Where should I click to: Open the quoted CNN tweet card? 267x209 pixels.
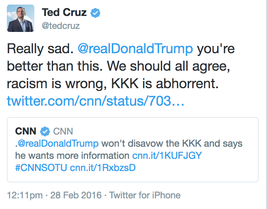pos(133,150)
